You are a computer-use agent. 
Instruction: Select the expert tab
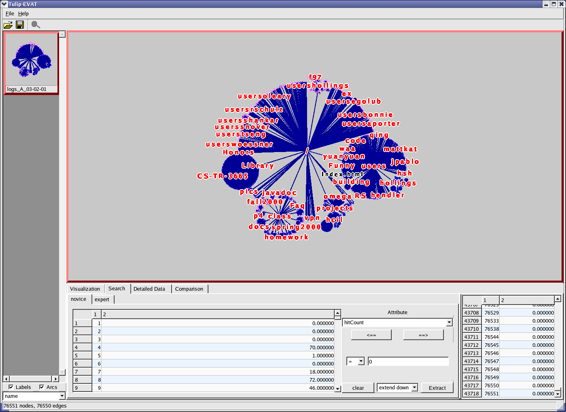102,300
